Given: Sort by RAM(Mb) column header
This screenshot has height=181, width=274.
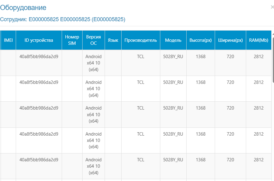Looking at the screenshot, I should pyautogui.click(x=259, y=40).
